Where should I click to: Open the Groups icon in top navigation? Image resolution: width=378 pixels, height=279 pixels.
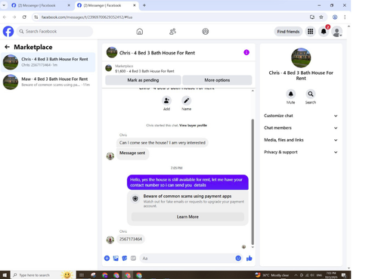(206, 32)
